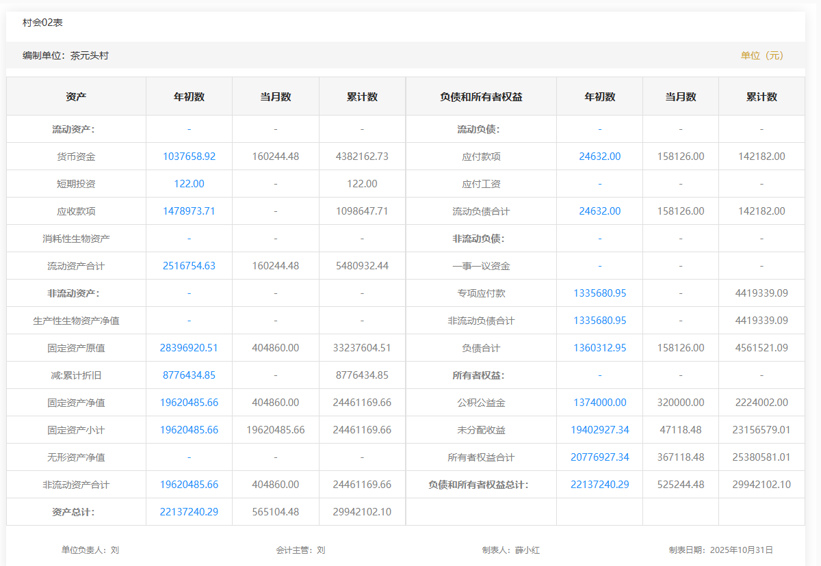
Task: Open the 固定资产原值 link 28396920.51
Action: (189, 348)
